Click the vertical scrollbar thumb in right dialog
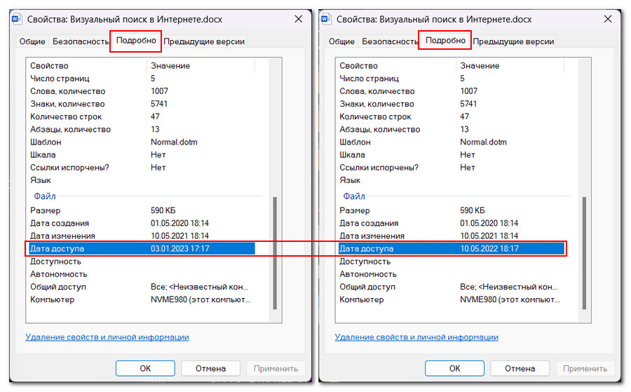 (x=584, y=252)
